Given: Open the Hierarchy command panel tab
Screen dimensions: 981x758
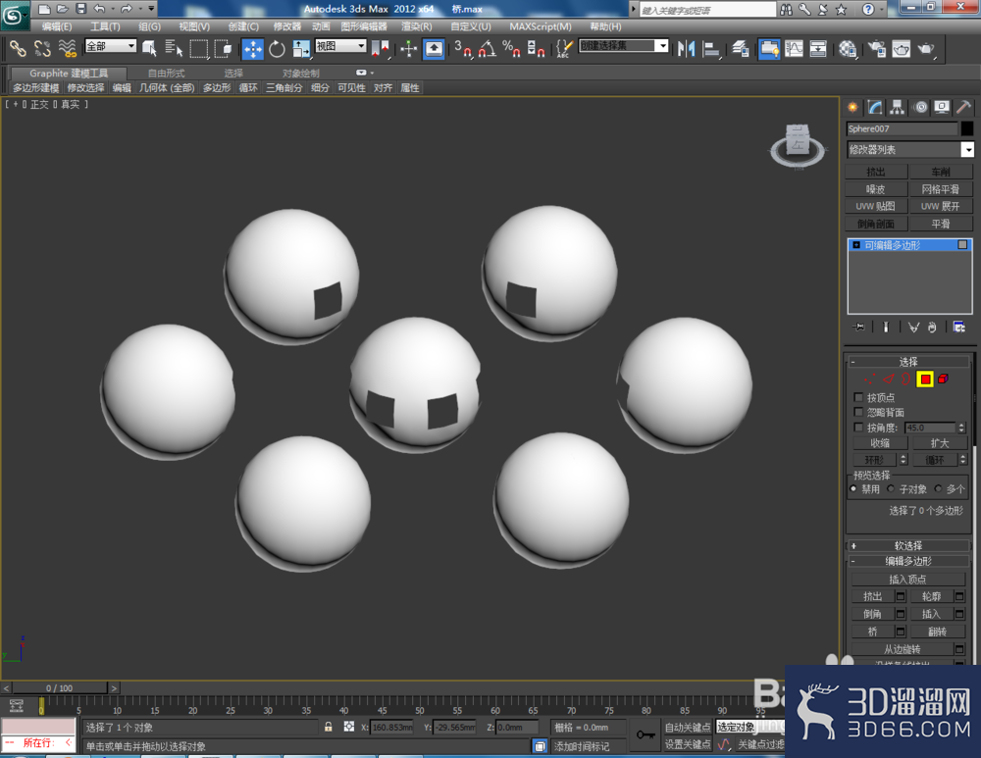Looking at the screenshot, I should pos(898,108).
